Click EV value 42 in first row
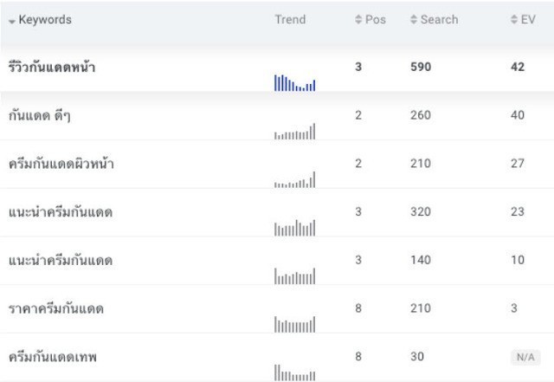554x382 pixels. (x=518, y=67)
